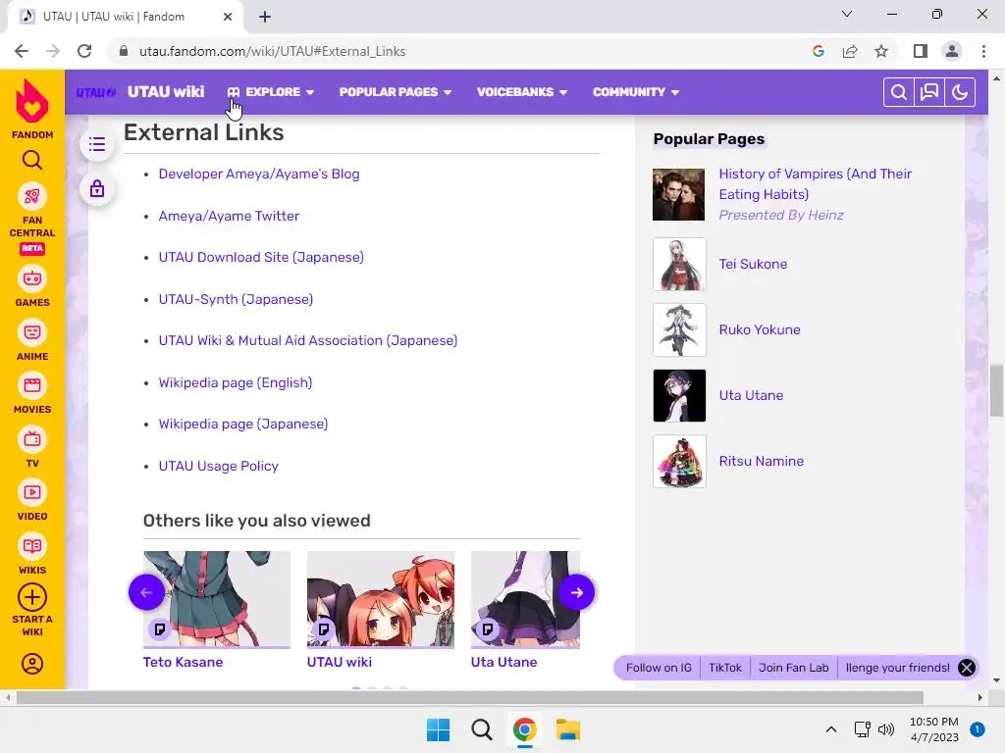
Task: Click Ruko Yokune thumbnail image
Action: point(679,329)
